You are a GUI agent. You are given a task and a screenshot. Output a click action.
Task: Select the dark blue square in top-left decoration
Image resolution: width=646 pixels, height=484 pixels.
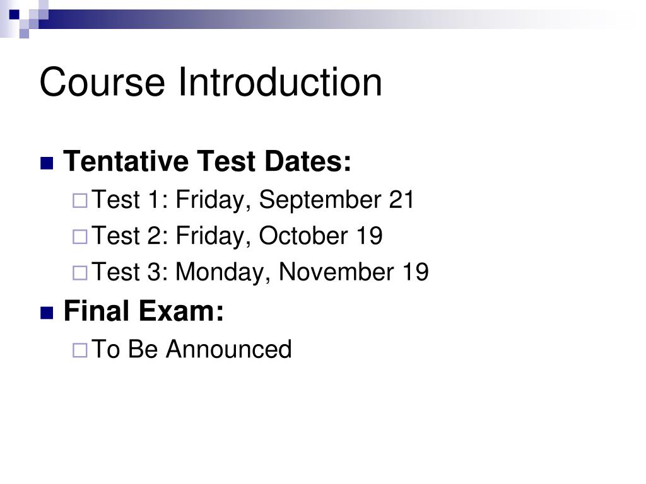click(15, 15)
